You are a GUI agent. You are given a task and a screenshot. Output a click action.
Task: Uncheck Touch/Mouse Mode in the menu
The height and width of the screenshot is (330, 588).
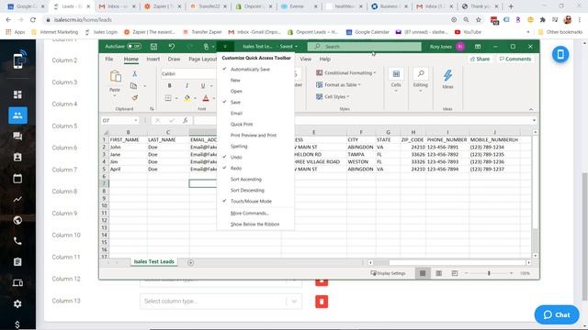[251, 201]
